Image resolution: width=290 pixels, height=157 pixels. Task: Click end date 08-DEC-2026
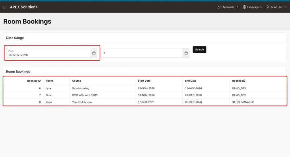pos(193,102)
